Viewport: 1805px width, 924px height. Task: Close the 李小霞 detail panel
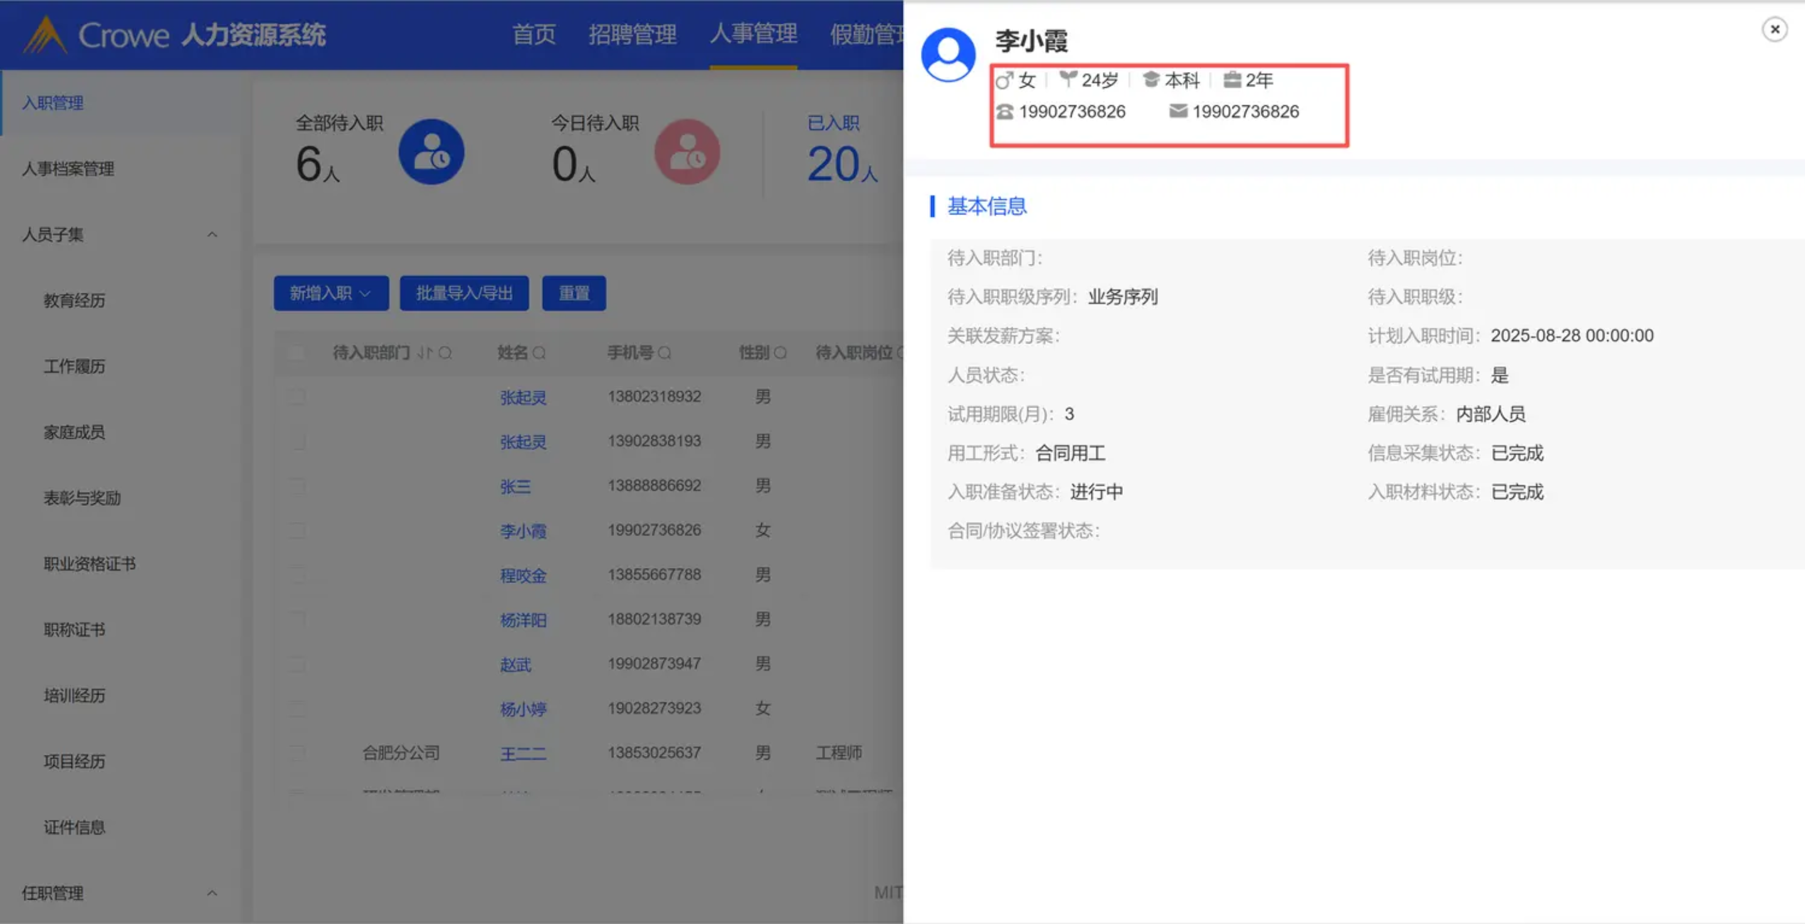tap(1774, 29)
